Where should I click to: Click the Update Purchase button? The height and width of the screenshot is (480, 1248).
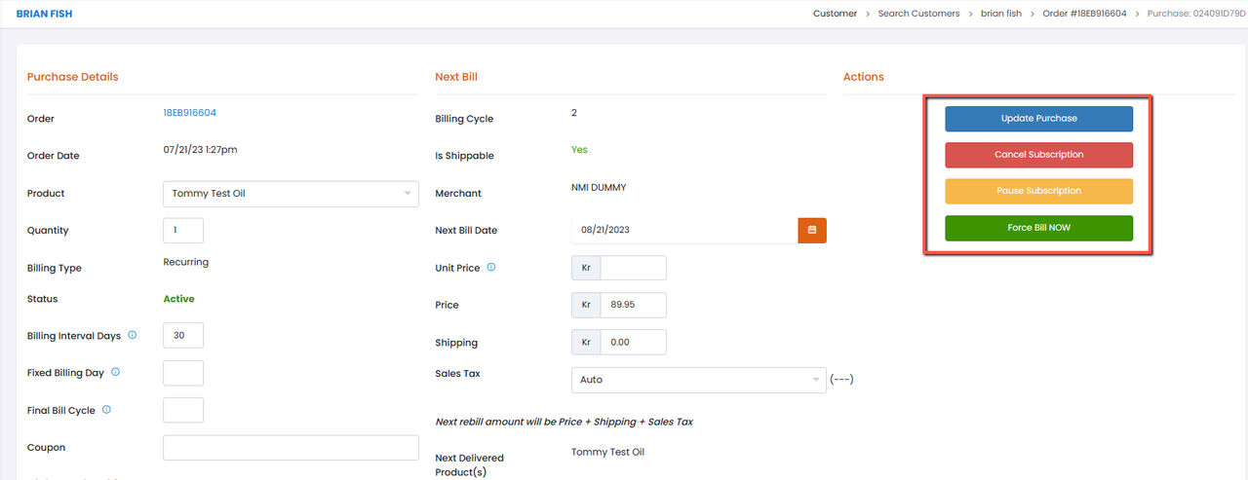pos(1038,119)
